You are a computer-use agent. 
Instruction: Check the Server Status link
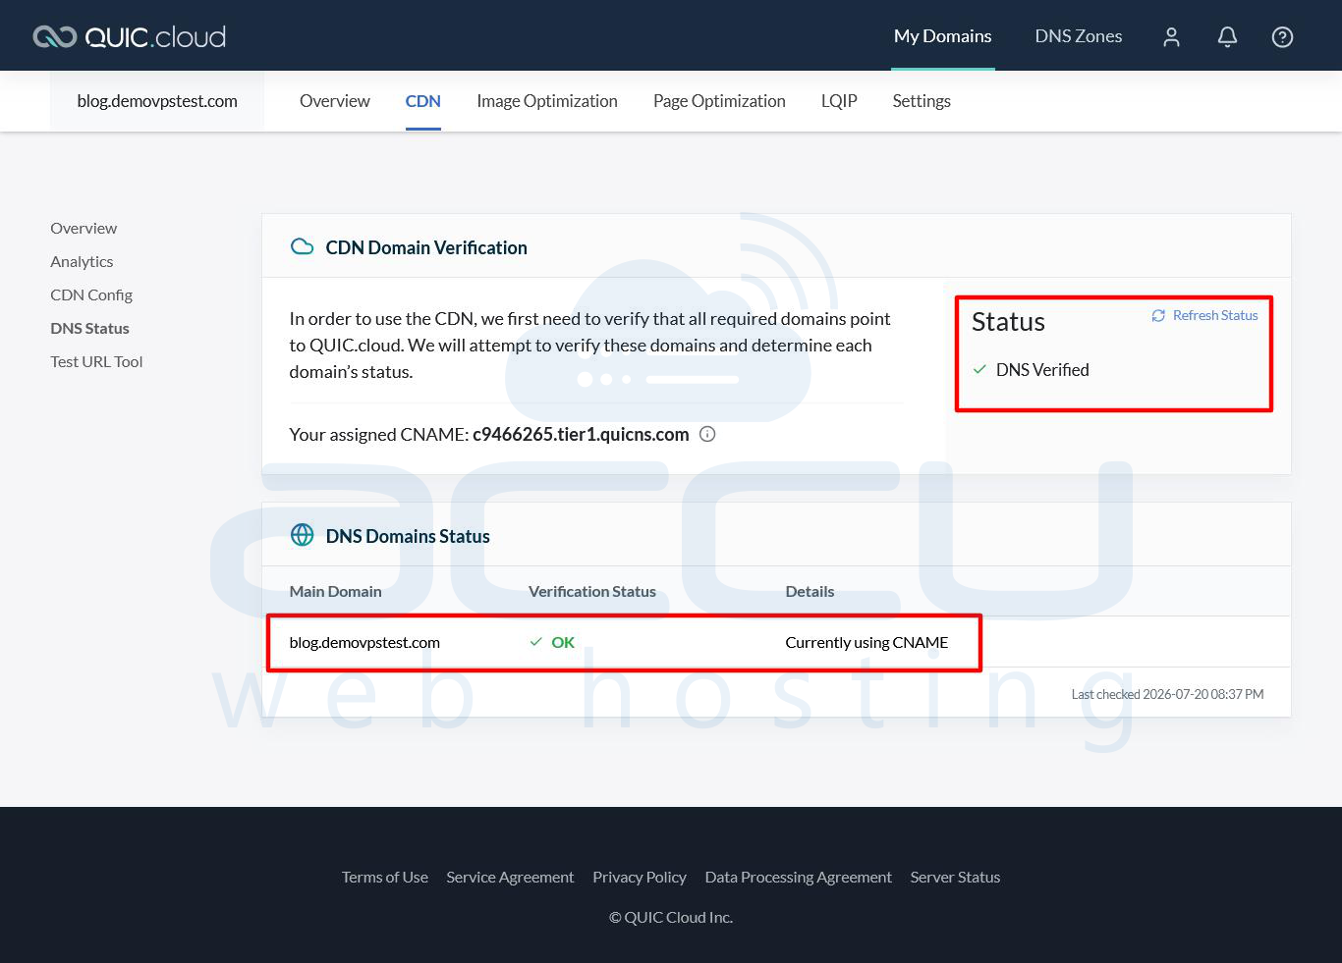pos(955,877)
